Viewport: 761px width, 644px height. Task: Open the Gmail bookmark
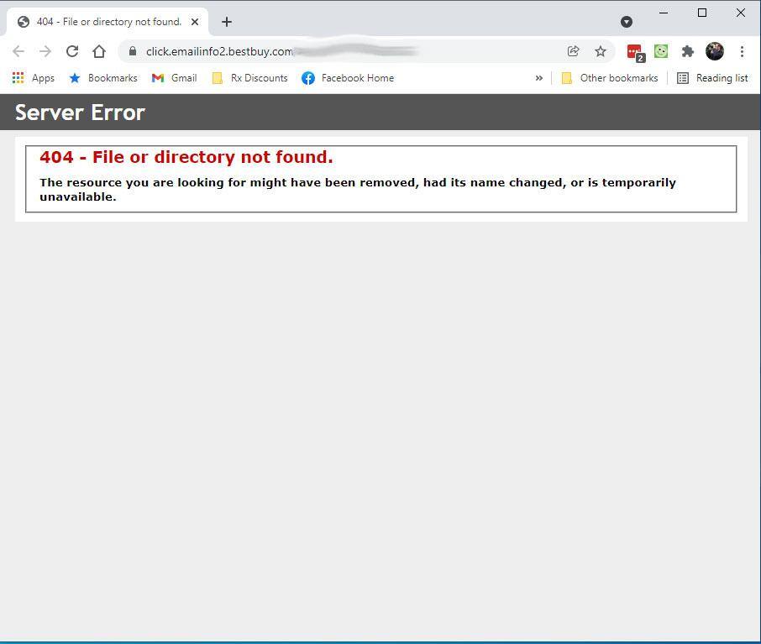(x=174, y=78)
